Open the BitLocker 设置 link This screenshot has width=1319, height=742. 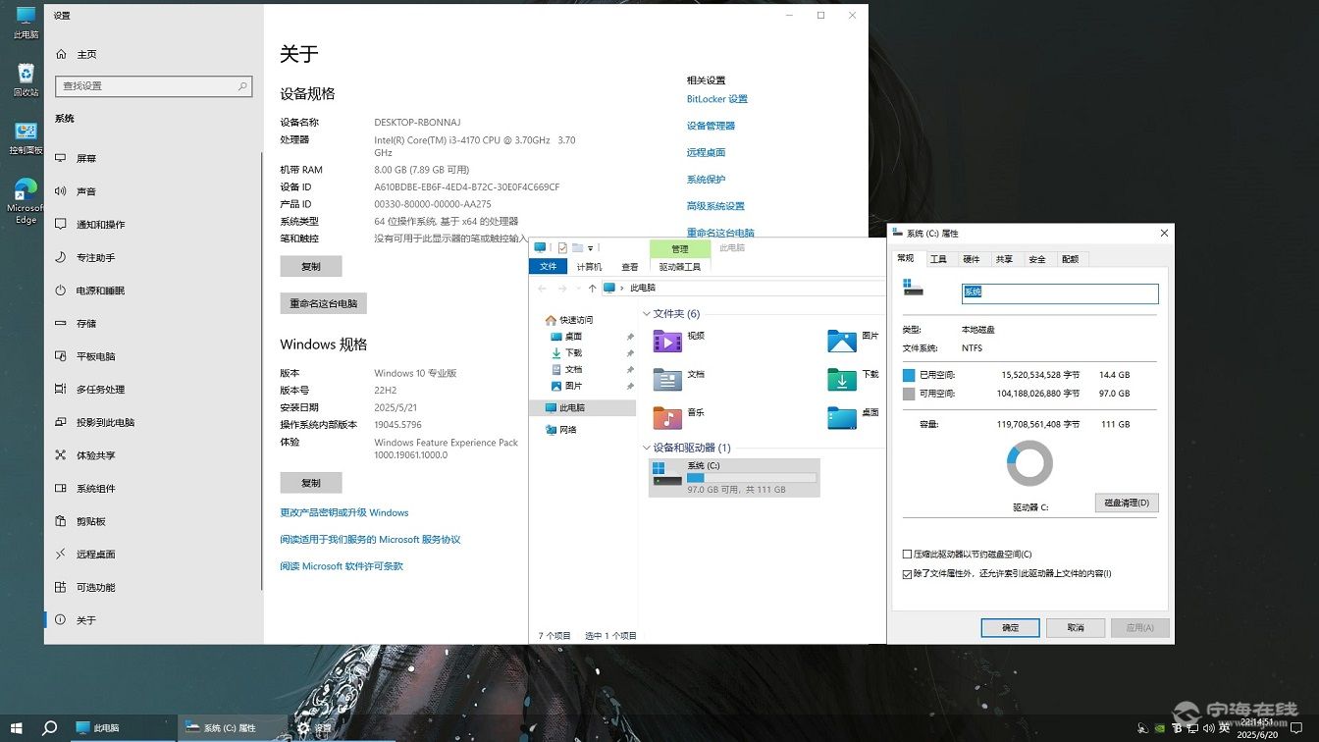[717, 99]
